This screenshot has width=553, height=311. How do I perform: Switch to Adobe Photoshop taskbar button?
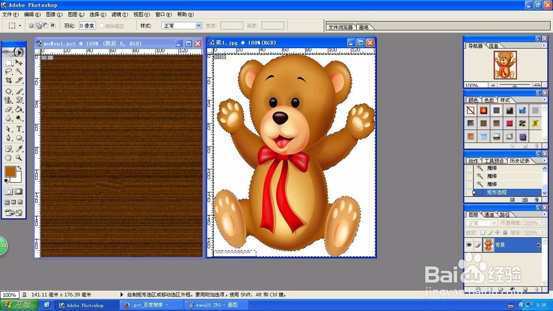[87, 305]
